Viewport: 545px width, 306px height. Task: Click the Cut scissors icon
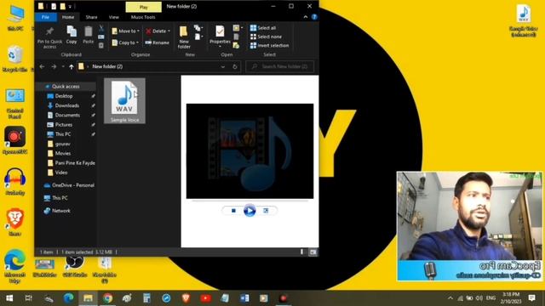click(101, 28)
